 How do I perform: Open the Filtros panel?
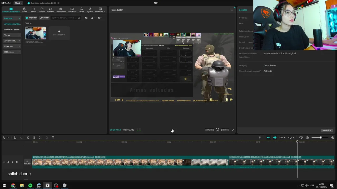click(x=81, y=10)
